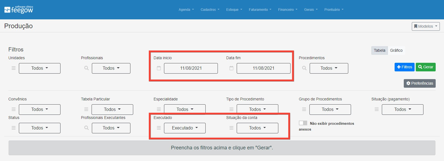This screenshot has width=444, height=161.
Task: Click the list icon beside Situação da conta
Action: click(231, 128)
